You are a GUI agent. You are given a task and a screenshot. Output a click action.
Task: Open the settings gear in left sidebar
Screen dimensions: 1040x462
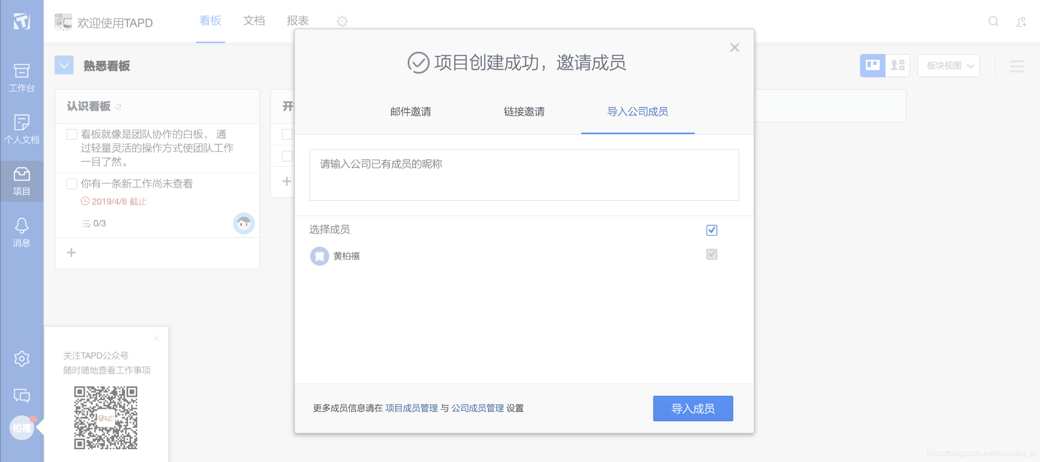pyautogui.click(x=22, y=359)
